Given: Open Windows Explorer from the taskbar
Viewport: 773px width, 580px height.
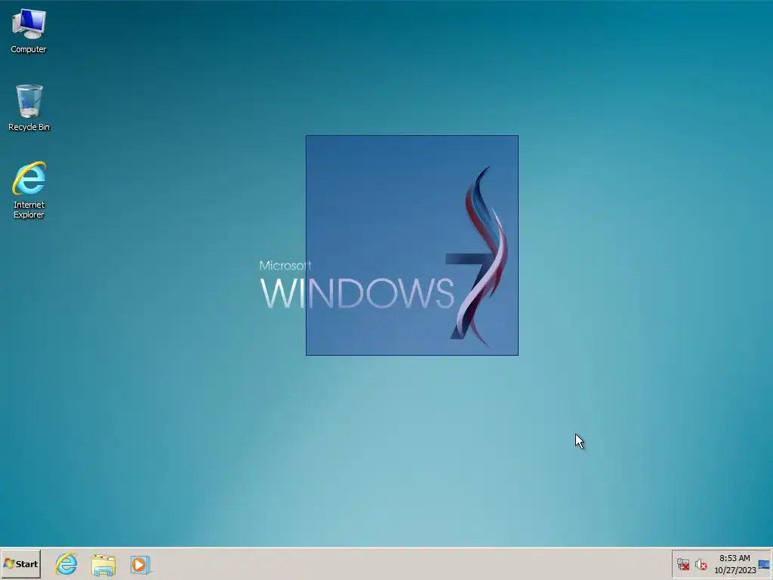Looking at the screenshot, I should pos(103,564).
